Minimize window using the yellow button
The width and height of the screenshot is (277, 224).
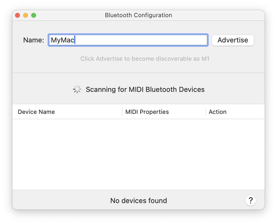point(26,15)
